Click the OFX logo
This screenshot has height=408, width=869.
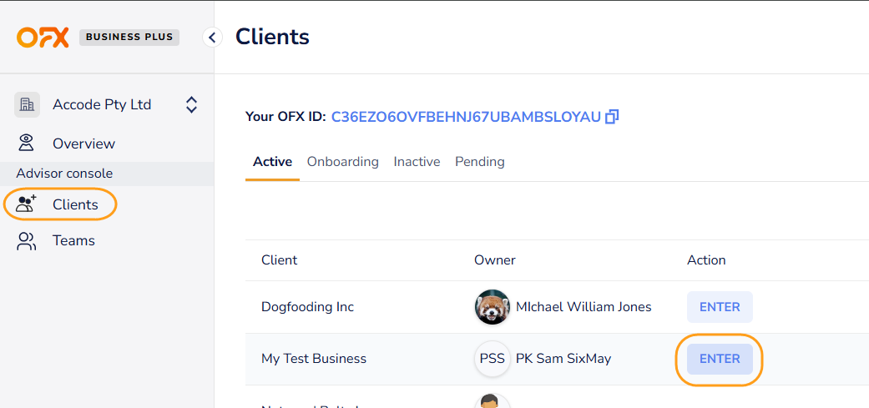(43, 38)
